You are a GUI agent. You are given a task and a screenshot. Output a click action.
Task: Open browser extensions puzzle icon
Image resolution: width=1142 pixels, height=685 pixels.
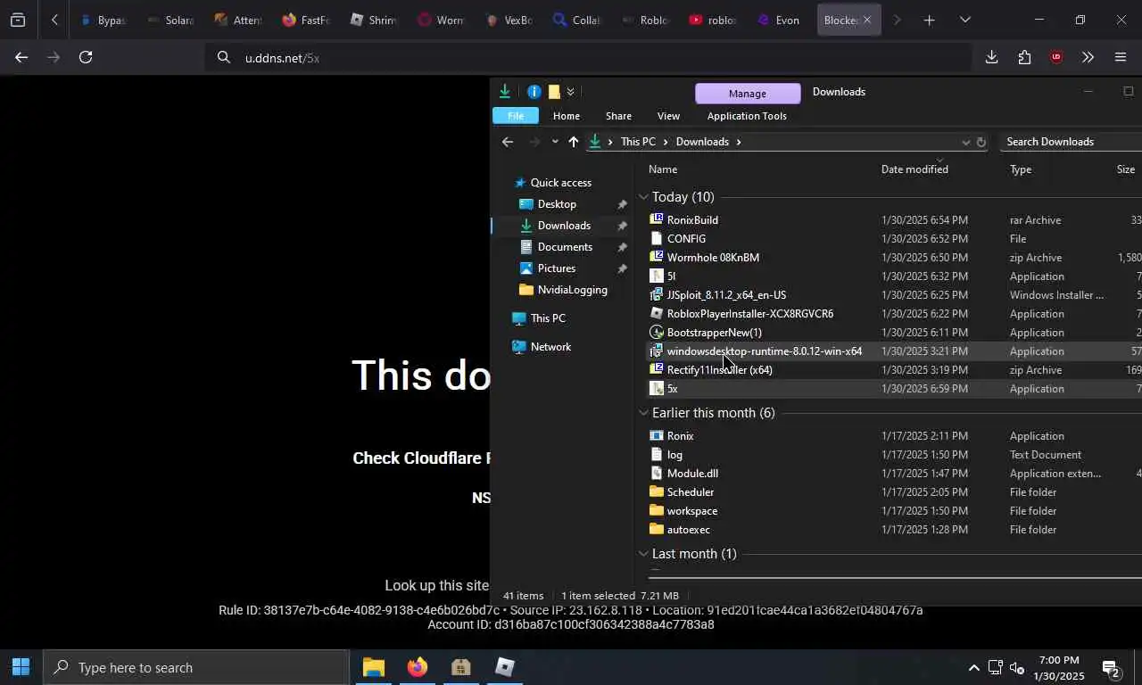[1024, 57]
